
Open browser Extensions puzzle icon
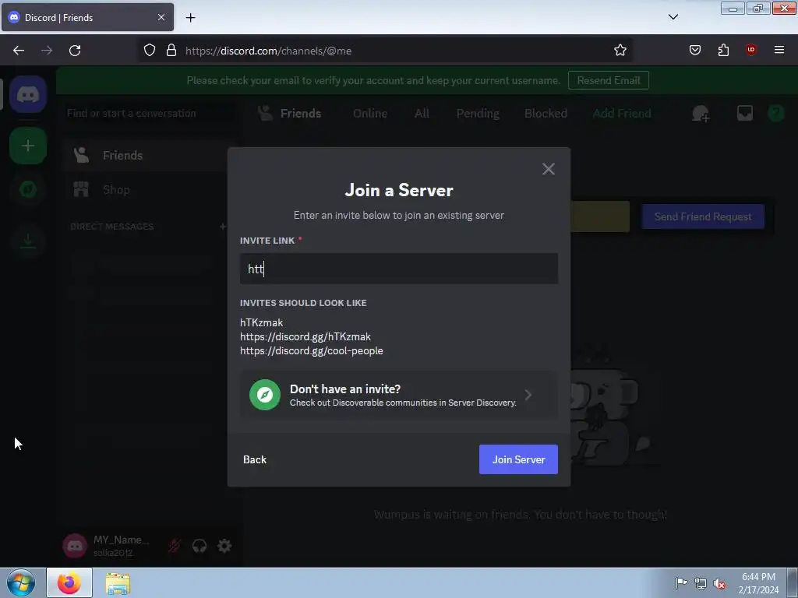(723, 50)
